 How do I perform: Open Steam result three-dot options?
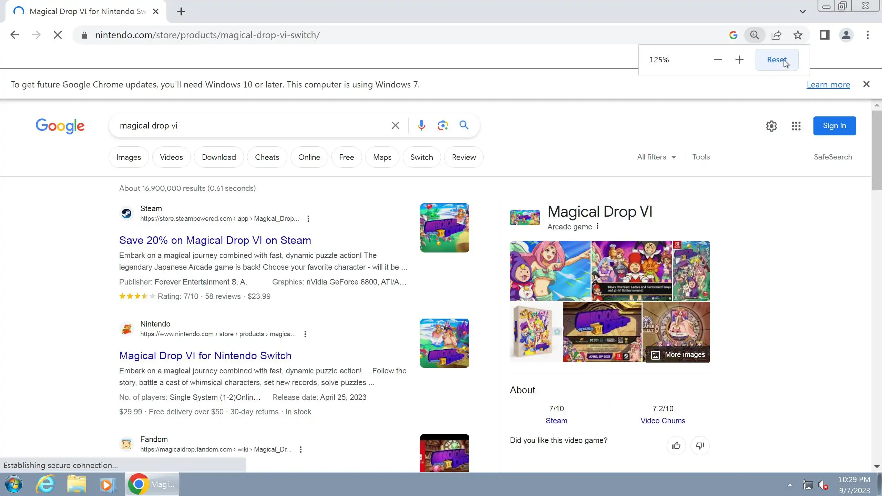(x=308, y=219)
